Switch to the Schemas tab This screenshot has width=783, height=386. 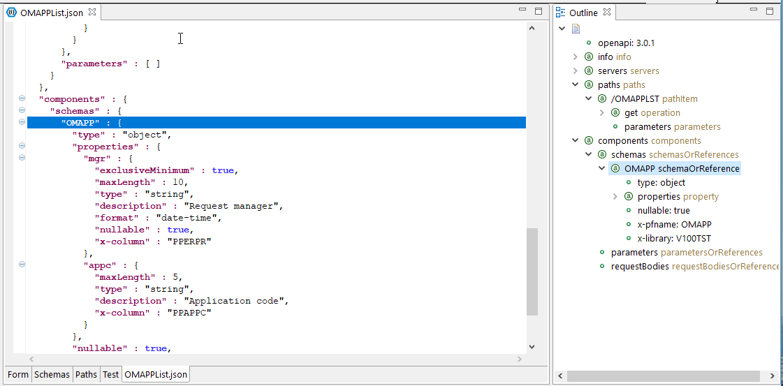point(52,375)
